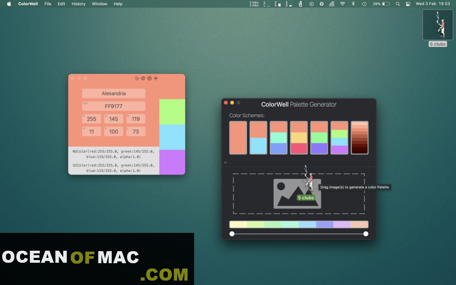The height and width of the screenshot is (285, 456).
Task: Select the single salmon color scheme
Action: [238, 138]
